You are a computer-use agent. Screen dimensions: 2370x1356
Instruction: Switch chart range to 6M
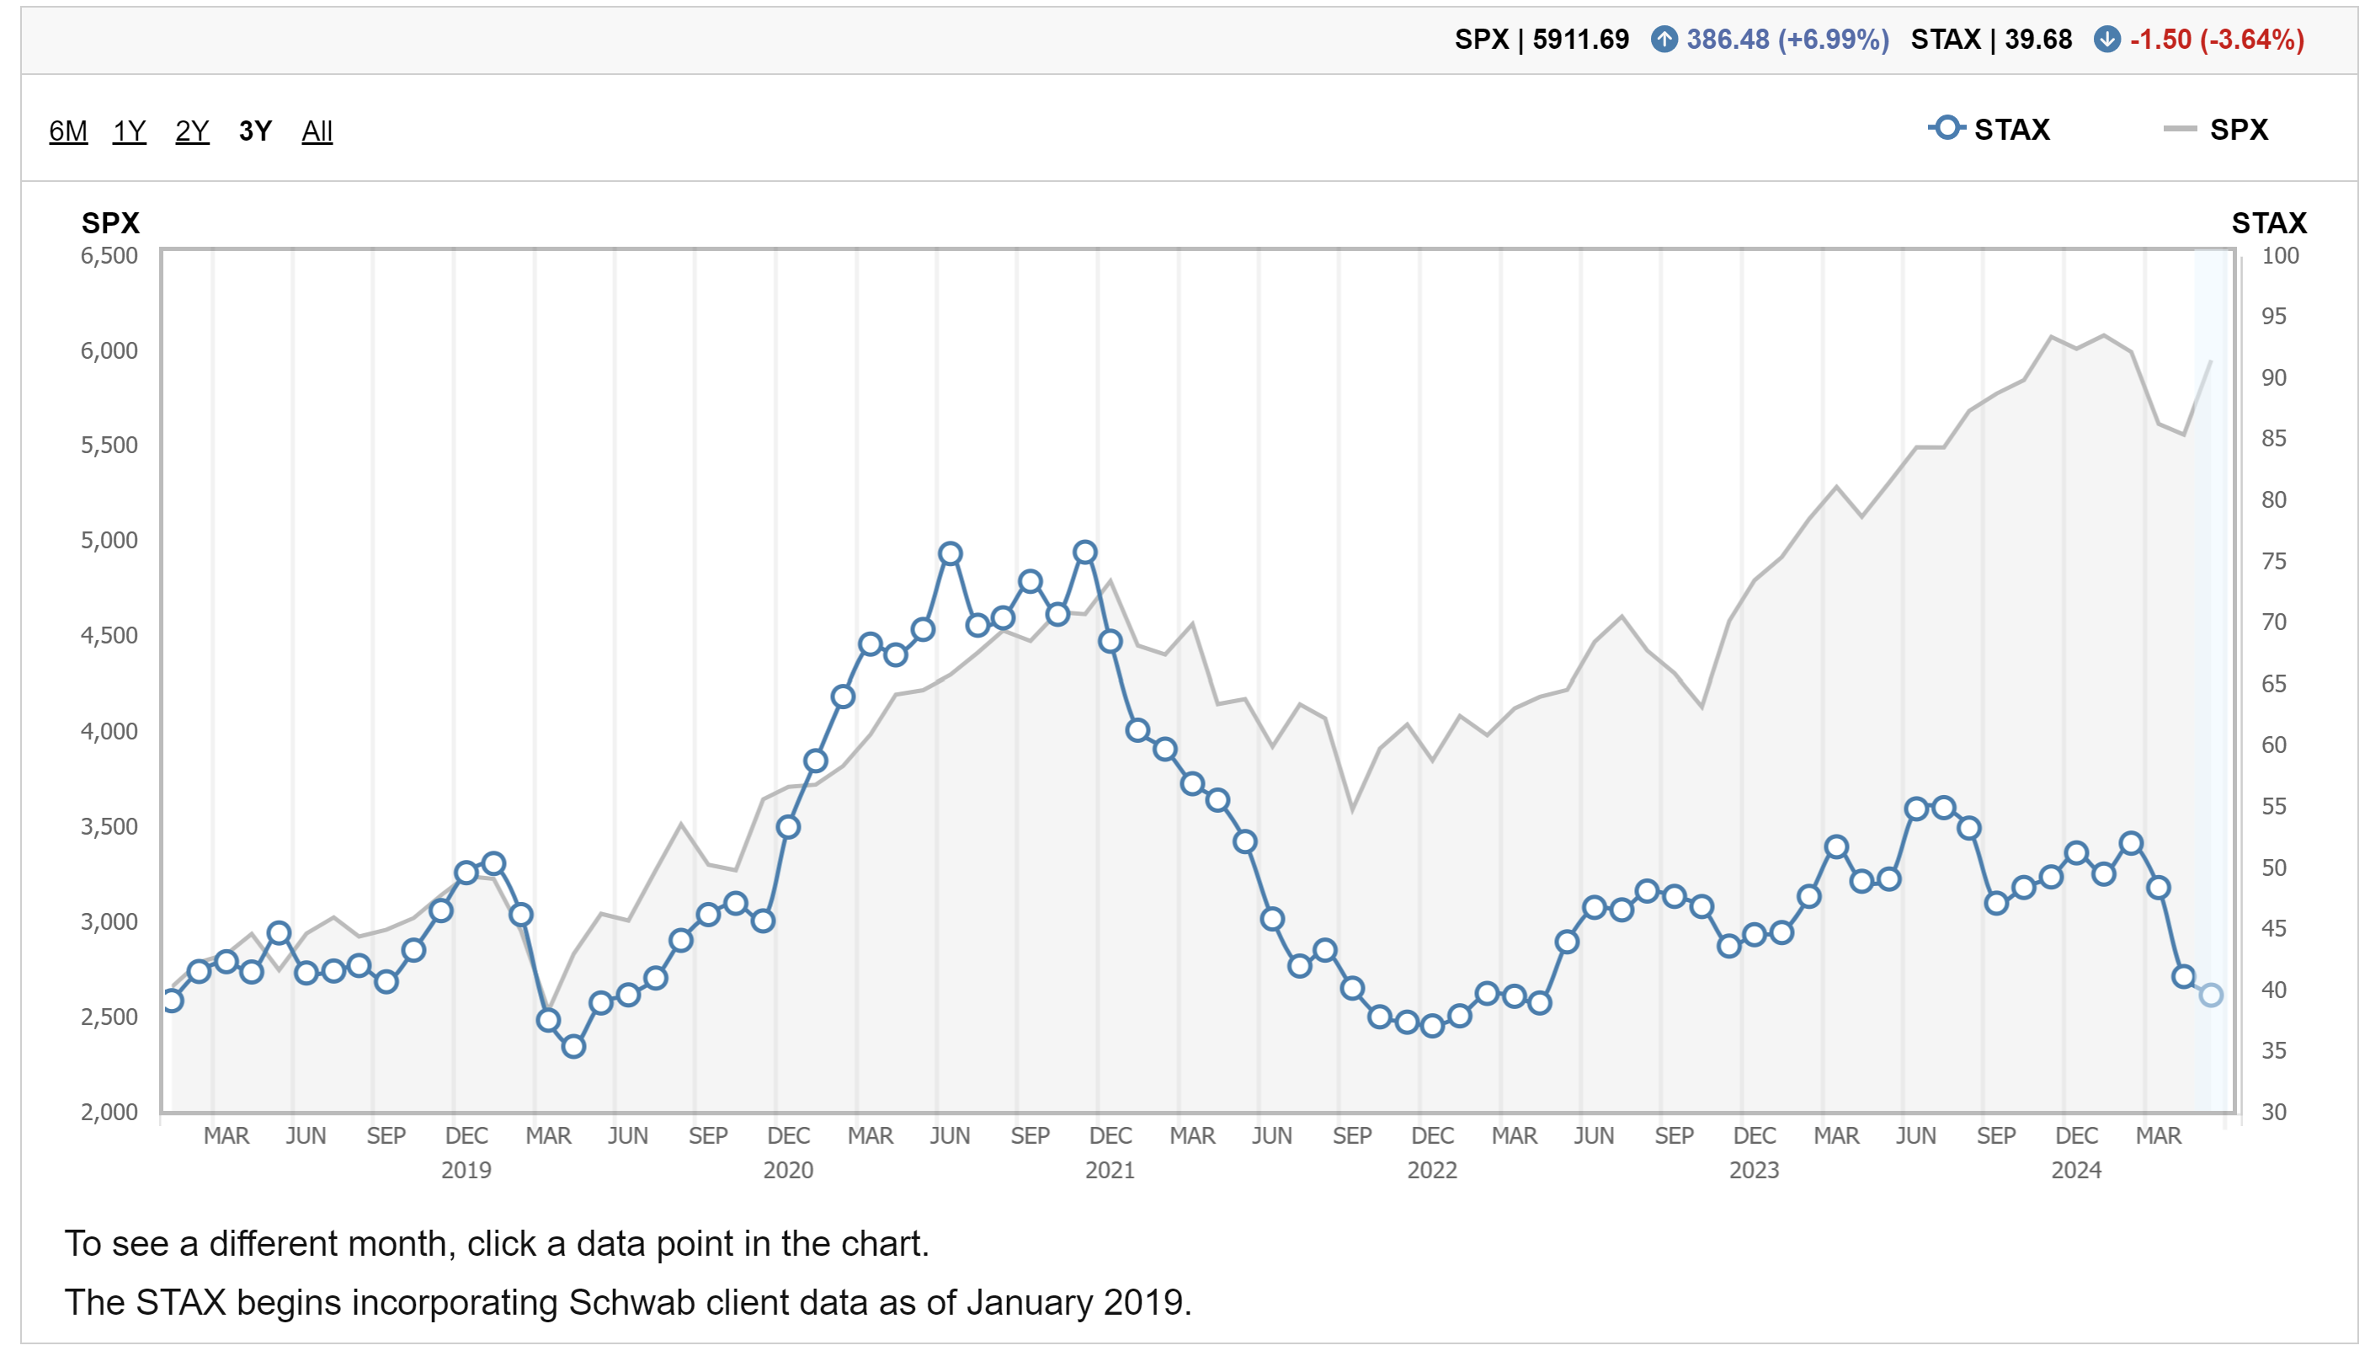(x=68, y=131)
